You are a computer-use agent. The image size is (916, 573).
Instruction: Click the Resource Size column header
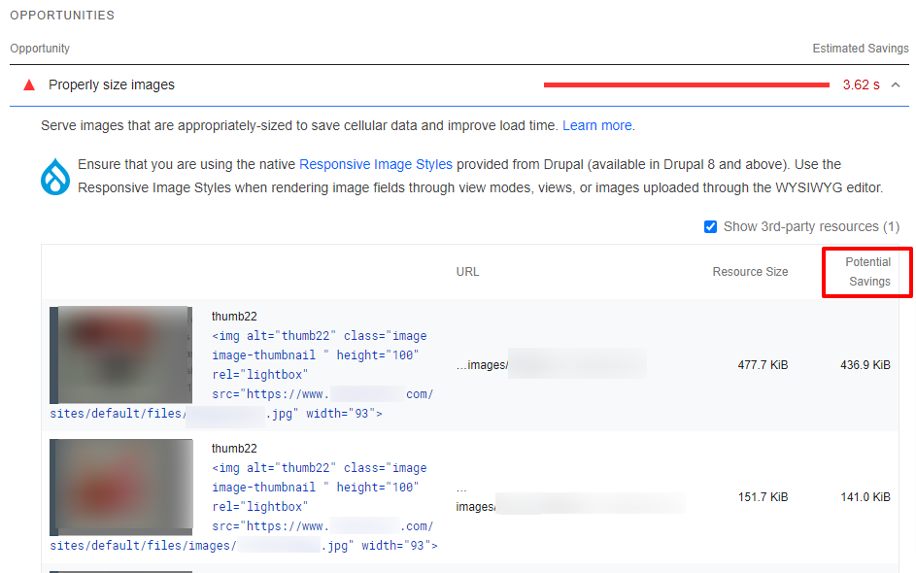[x=750, y=272]
